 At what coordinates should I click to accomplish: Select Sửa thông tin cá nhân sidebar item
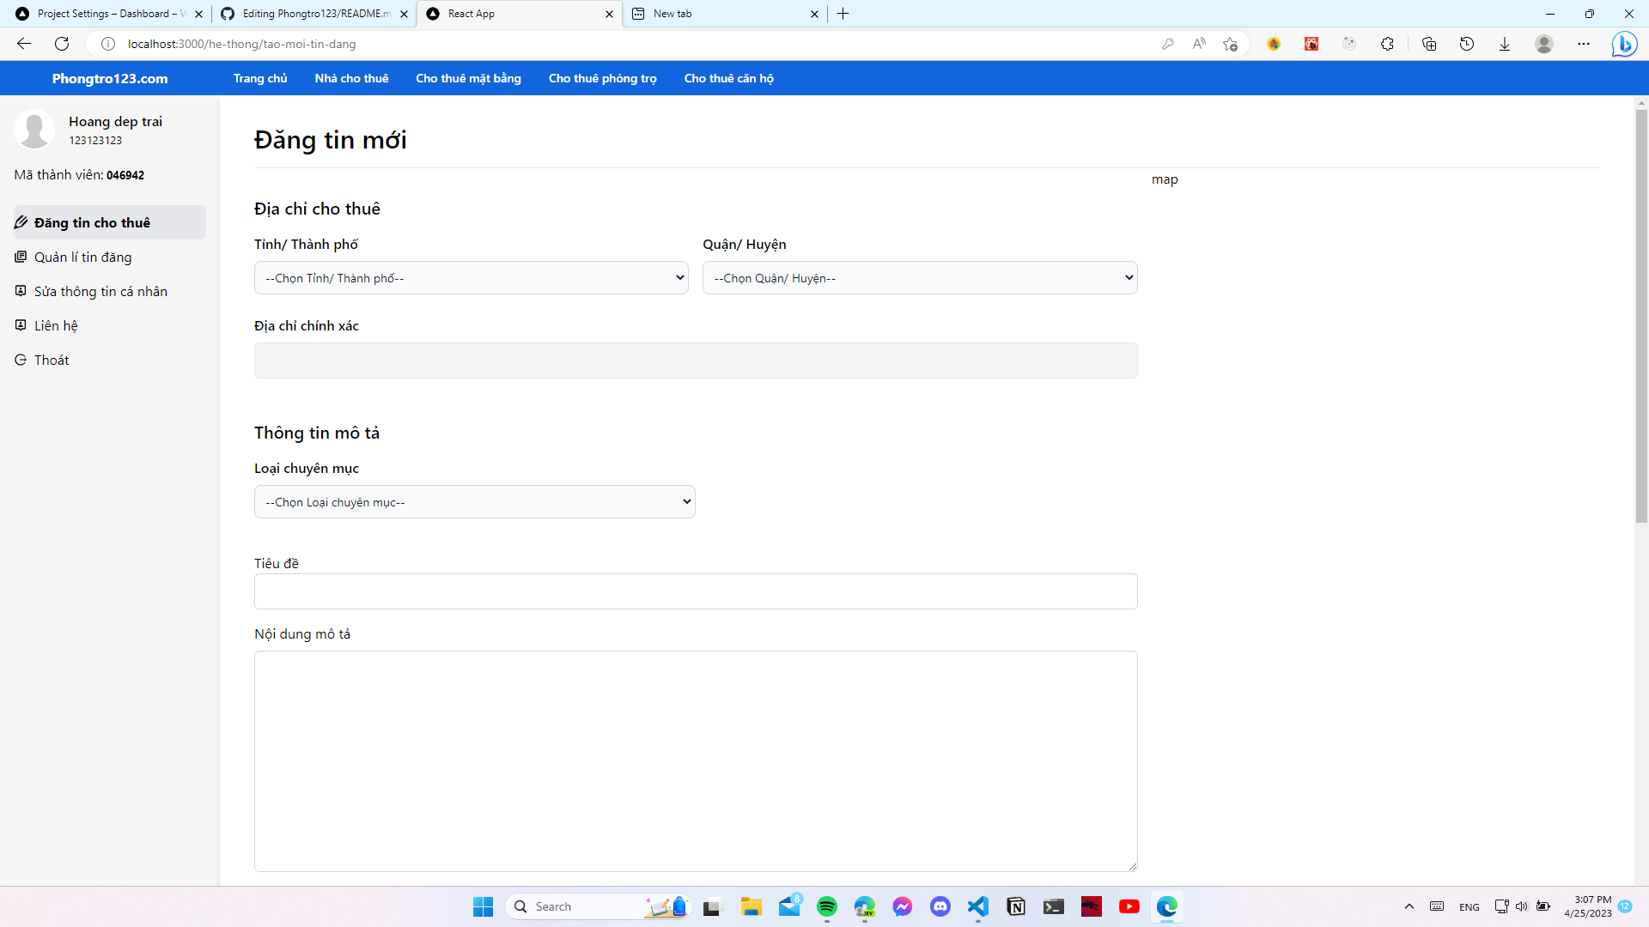(x=110, y=291)
